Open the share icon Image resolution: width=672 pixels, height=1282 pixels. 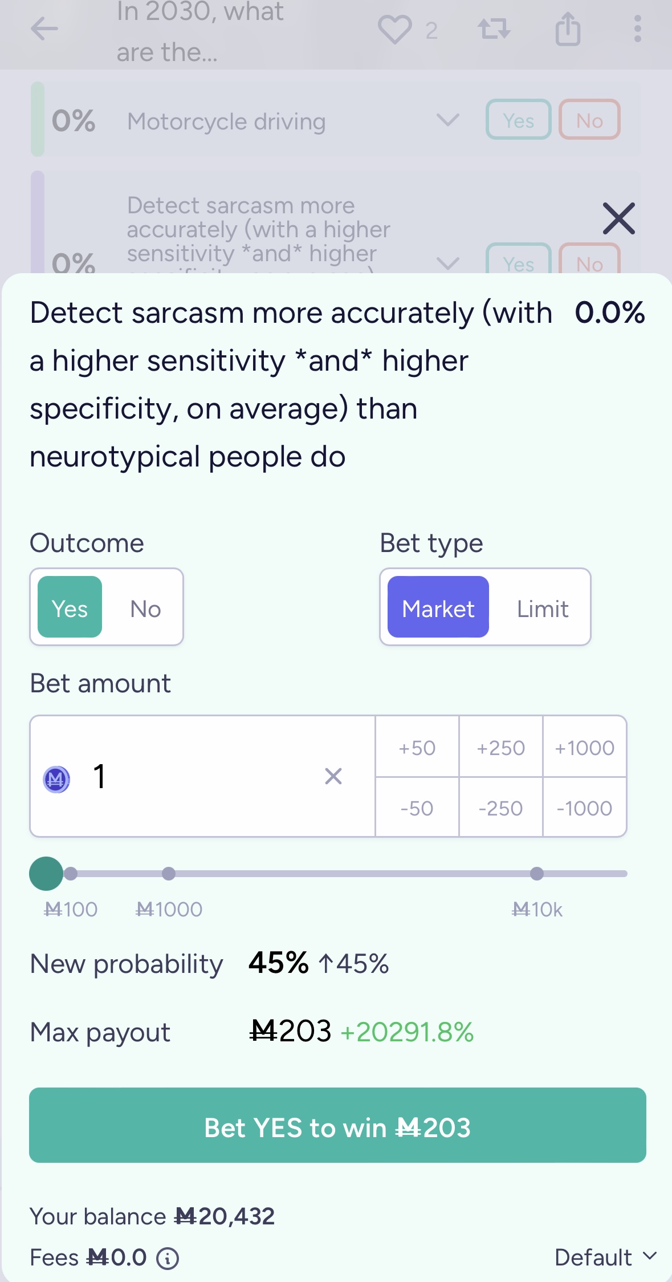(x=568, y=29)
